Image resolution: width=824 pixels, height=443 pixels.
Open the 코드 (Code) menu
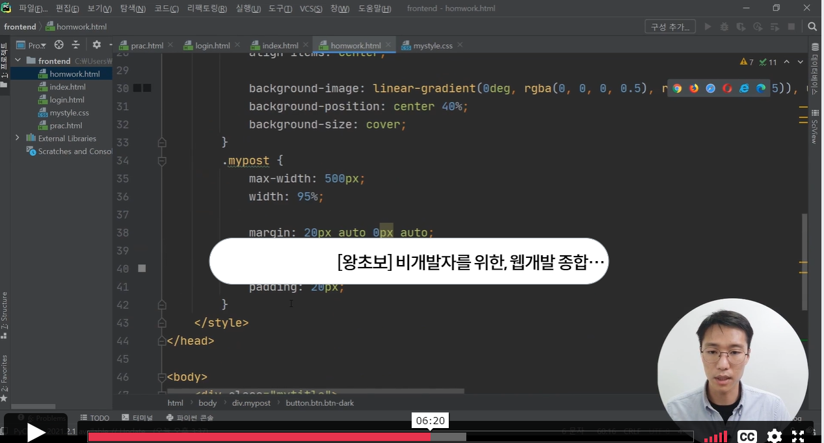coord(166,8)
